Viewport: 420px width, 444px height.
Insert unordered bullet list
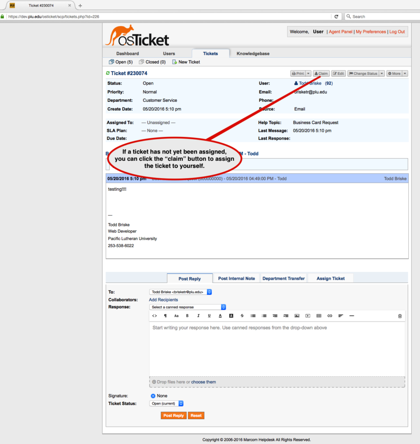coord(253,316)
